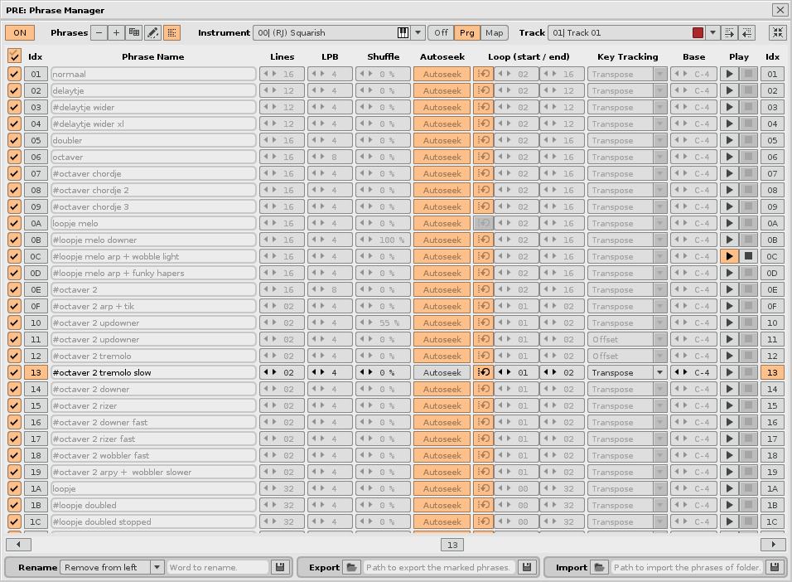Expand the Instrument selector dropdown arrow
Screen dimensions: 792x582
(418, 33)
